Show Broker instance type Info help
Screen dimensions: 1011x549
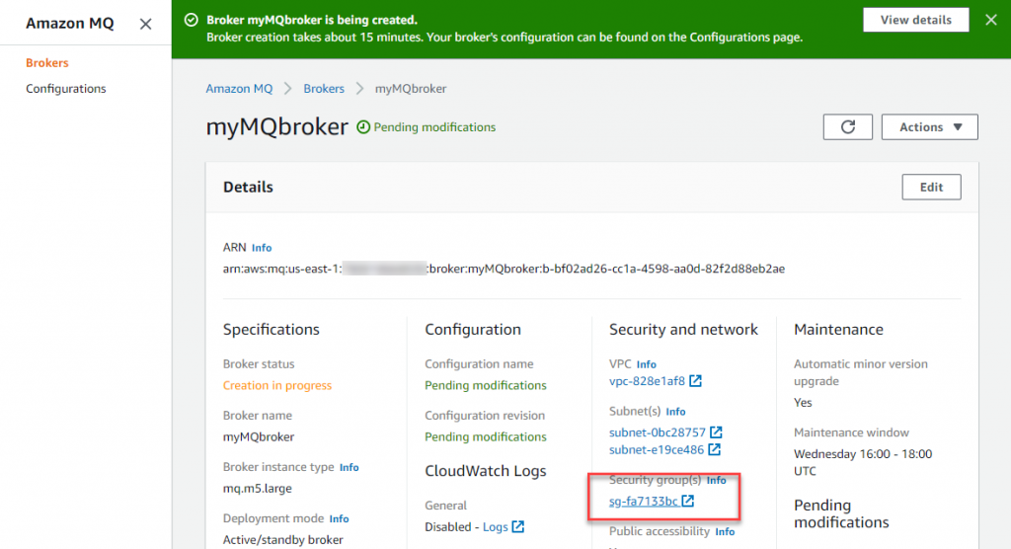click(x=349, y=467)
